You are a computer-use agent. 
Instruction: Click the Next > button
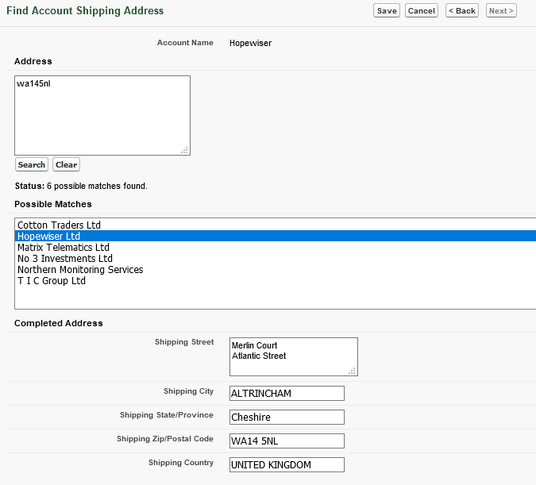click(501, 10)
